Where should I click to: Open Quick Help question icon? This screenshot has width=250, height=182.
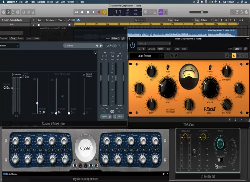tap(13, 12)
